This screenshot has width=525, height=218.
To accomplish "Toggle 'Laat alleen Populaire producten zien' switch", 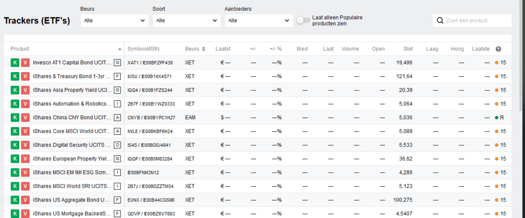I will click(304, 20).
